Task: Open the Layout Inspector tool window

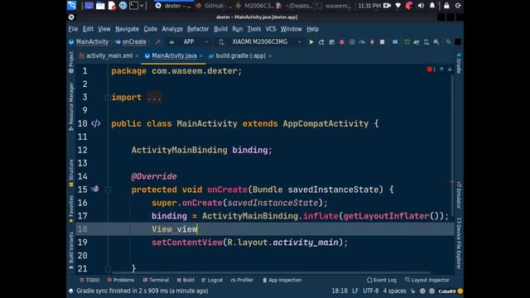Action: pos(427,280)
